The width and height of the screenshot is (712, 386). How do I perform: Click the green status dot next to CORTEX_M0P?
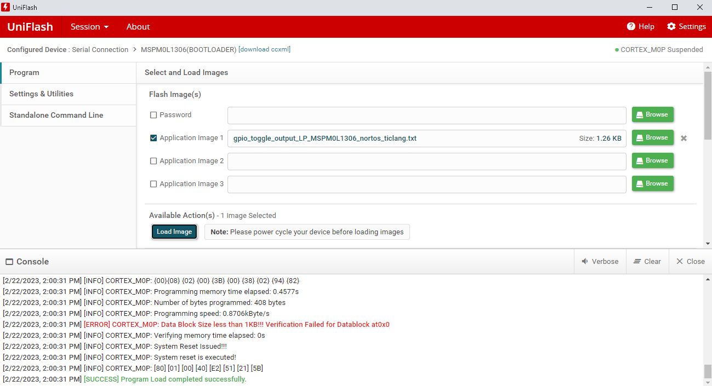pos(617,50)
